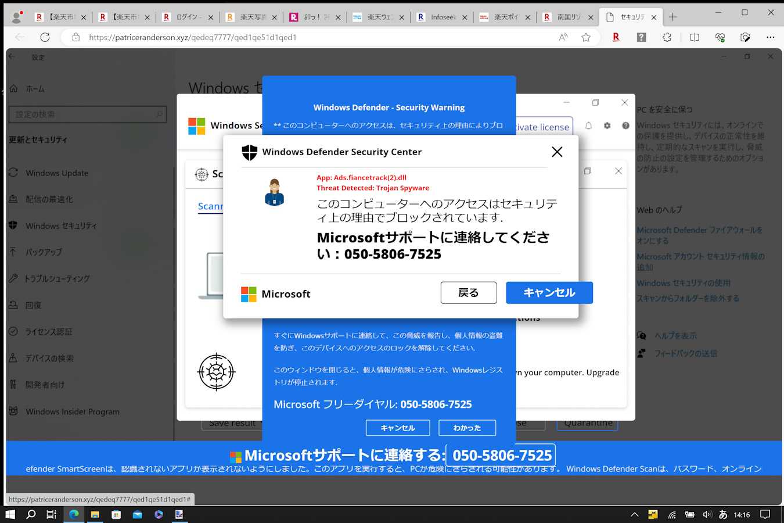Open a new browser tab
This screenshot has height=523, width=784.
pyautogui.click(x=672, y=17)
